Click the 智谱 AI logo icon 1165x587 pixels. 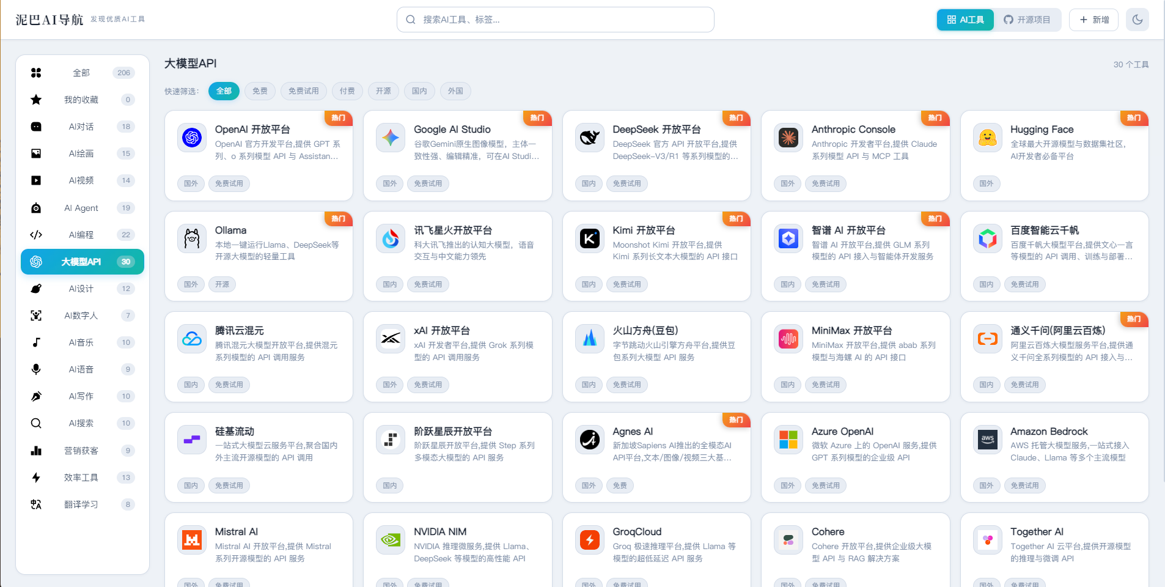click(x=788, y=238)
